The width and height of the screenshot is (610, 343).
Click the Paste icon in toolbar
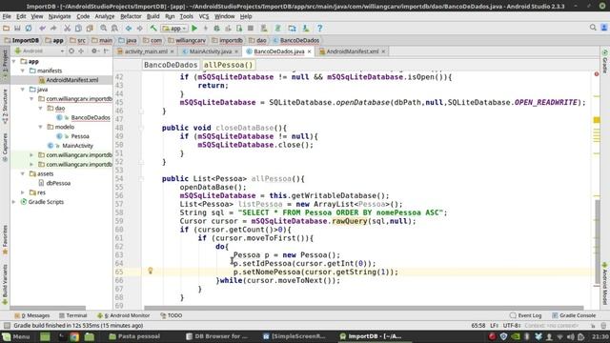click(90, 28)
